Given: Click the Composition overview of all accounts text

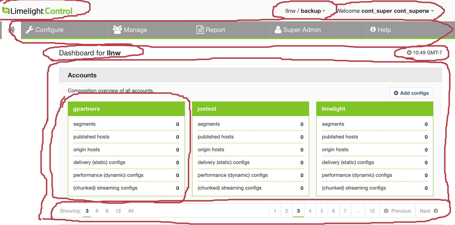Looking at the screenshot, I should click(111, 90).
